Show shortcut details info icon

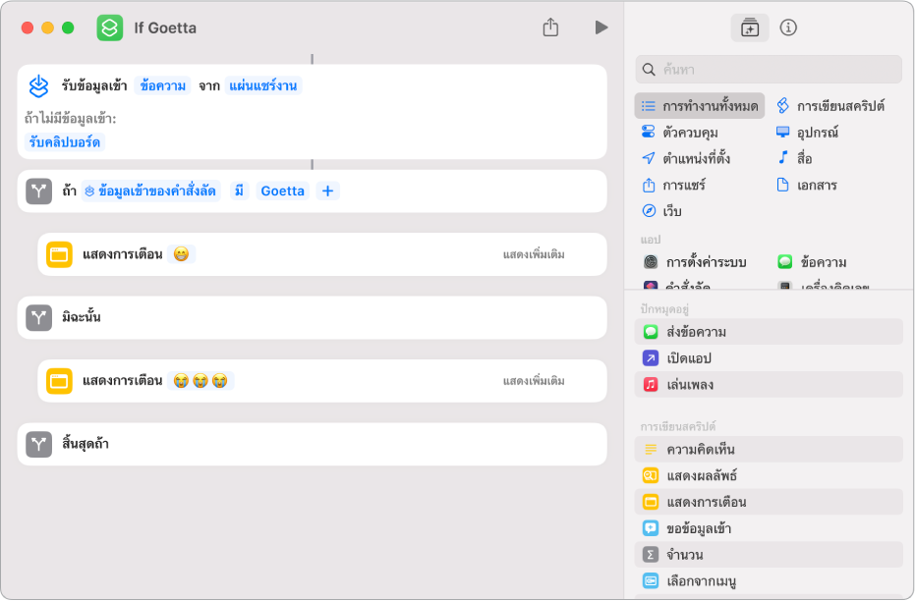(788, 27)
